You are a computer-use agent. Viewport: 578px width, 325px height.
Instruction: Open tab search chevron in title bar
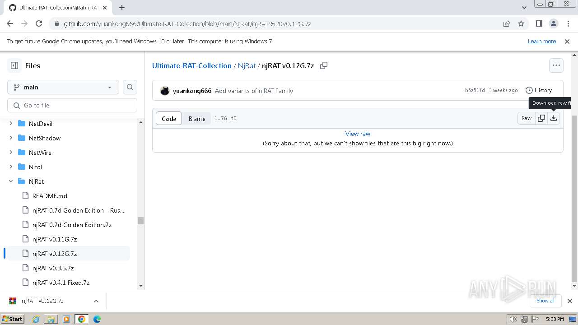click(x=524, y=8)
